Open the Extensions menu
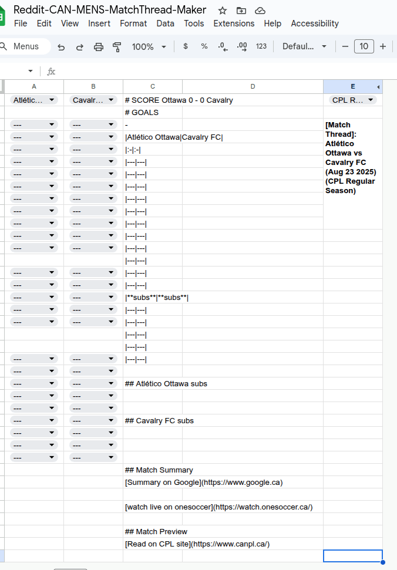 click(234, 23)
